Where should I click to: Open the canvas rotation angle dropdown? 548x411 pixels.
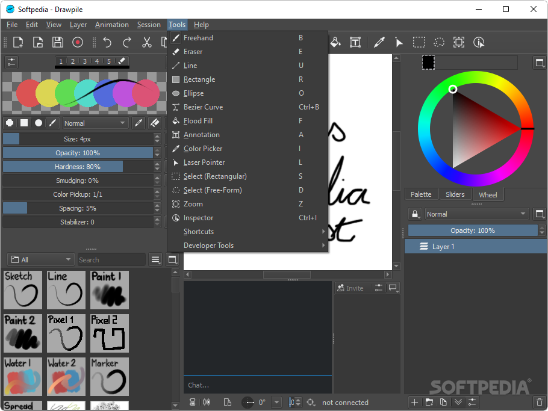tap(276, 402)
